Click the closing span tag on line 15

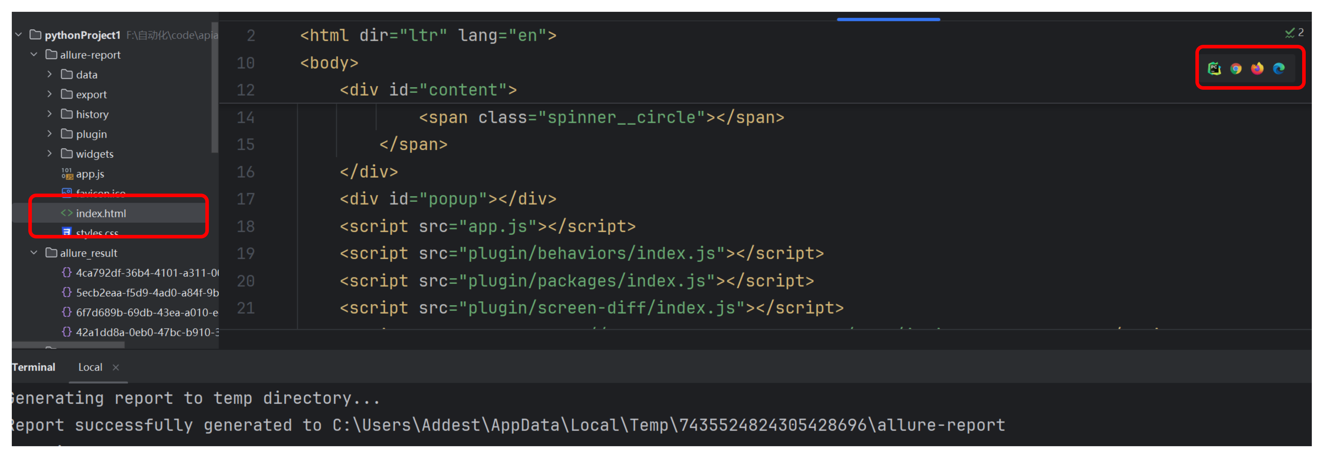tap(413, 145)
